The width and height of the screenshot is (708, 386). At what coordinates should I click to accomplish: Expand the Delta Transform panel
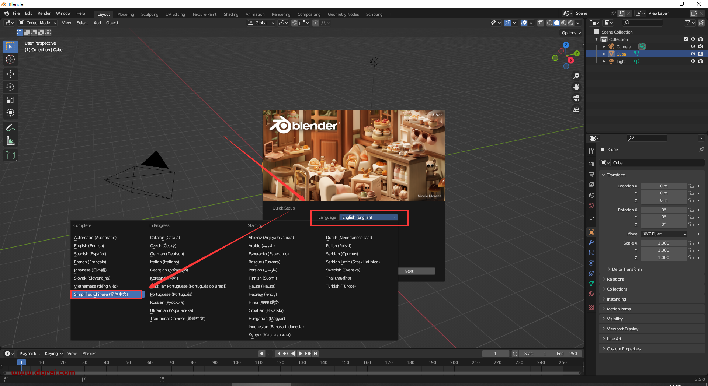pos(627,269)
